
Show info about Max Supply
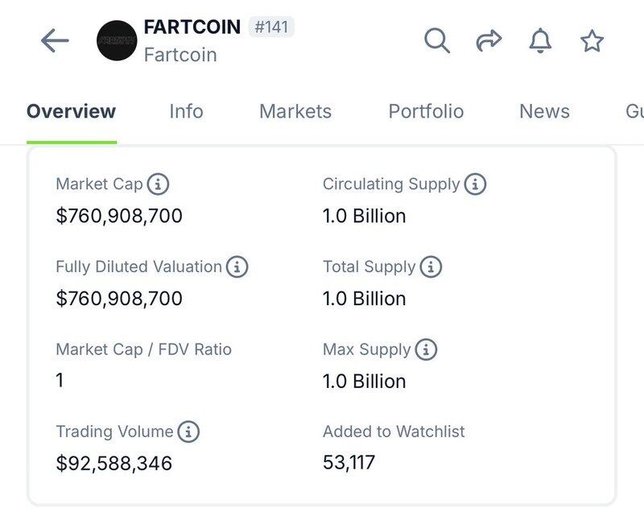coord(426,349)
